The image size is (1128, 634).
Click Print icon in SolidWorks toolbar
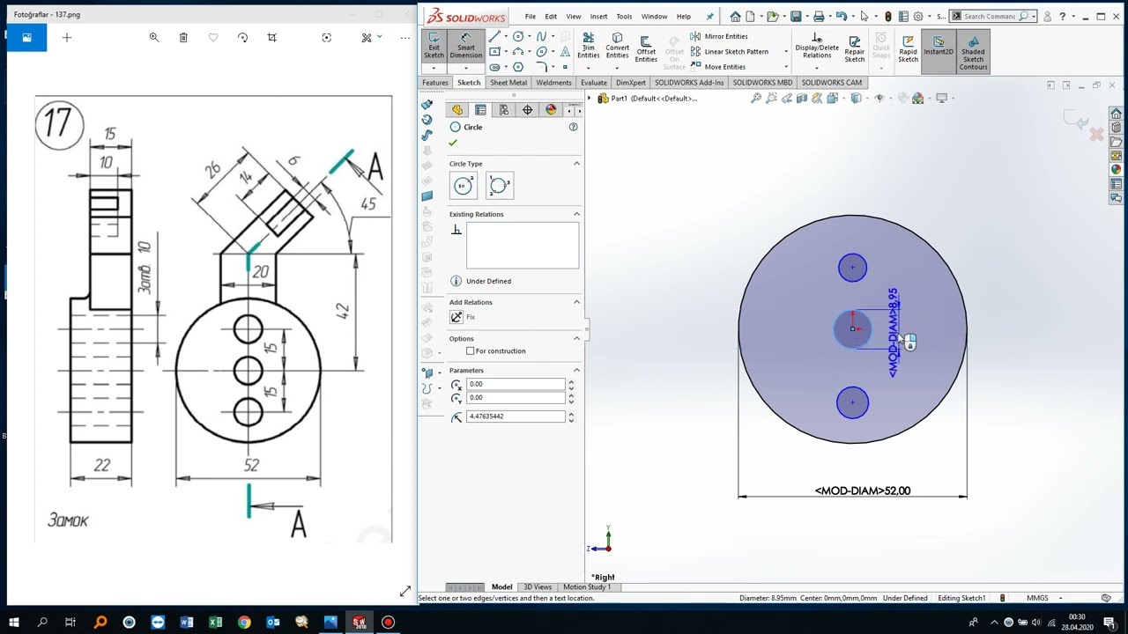coord(819,16)
